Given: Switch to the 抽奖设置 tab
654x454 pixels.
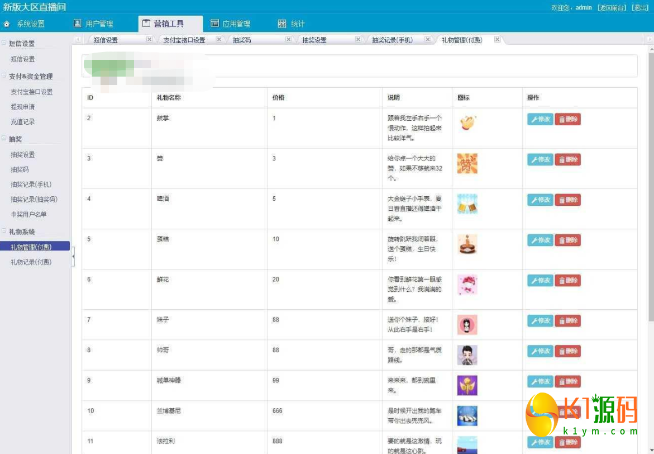Looking at the screenshot, I should coord(314,40).
